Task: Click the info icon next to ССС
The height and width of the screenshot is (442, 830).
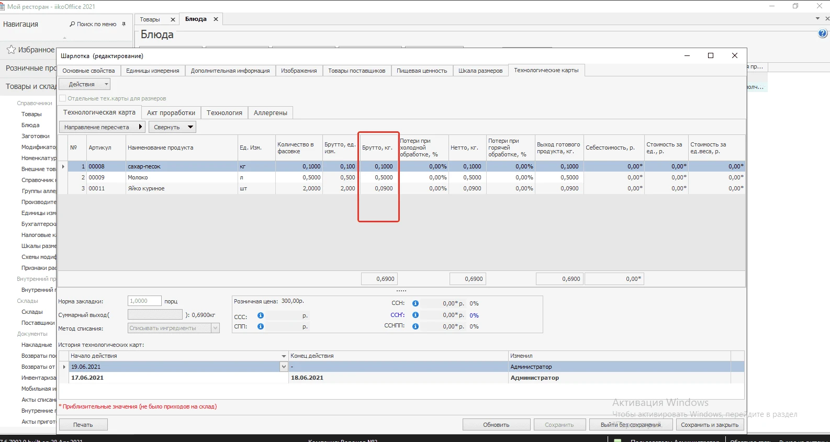Action: pyautogui.click(x=260, y=315)
